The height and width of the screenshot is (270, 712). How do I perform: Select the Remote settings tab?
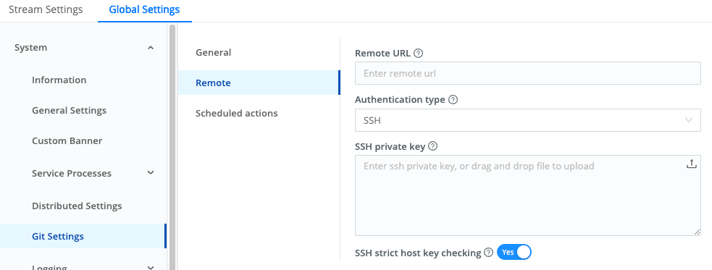click(x=259, y=83)
